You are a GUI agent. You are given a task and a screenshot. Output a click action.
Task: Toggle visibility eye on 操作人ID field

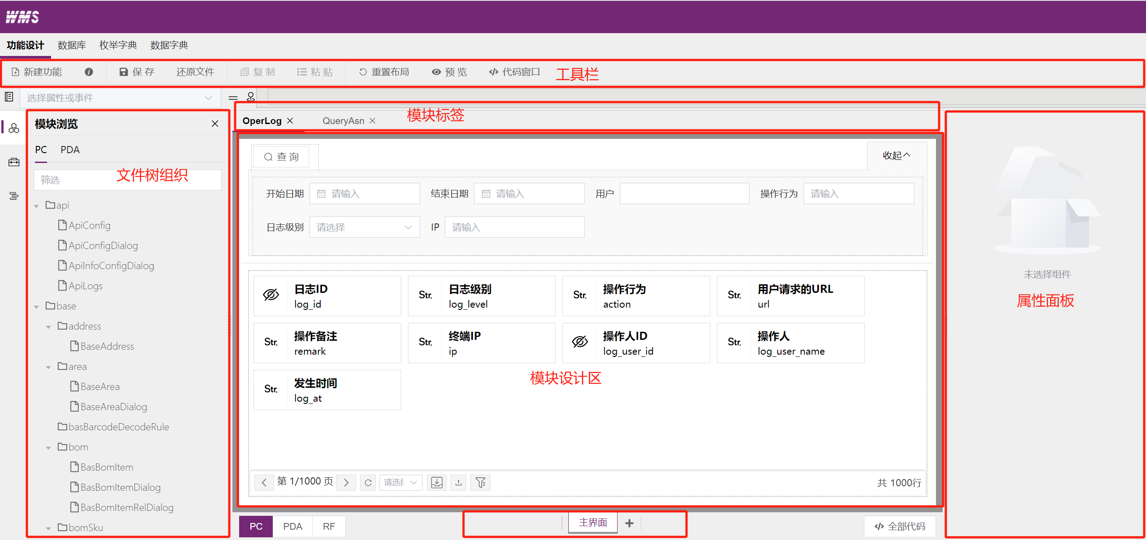coord(580,342)
